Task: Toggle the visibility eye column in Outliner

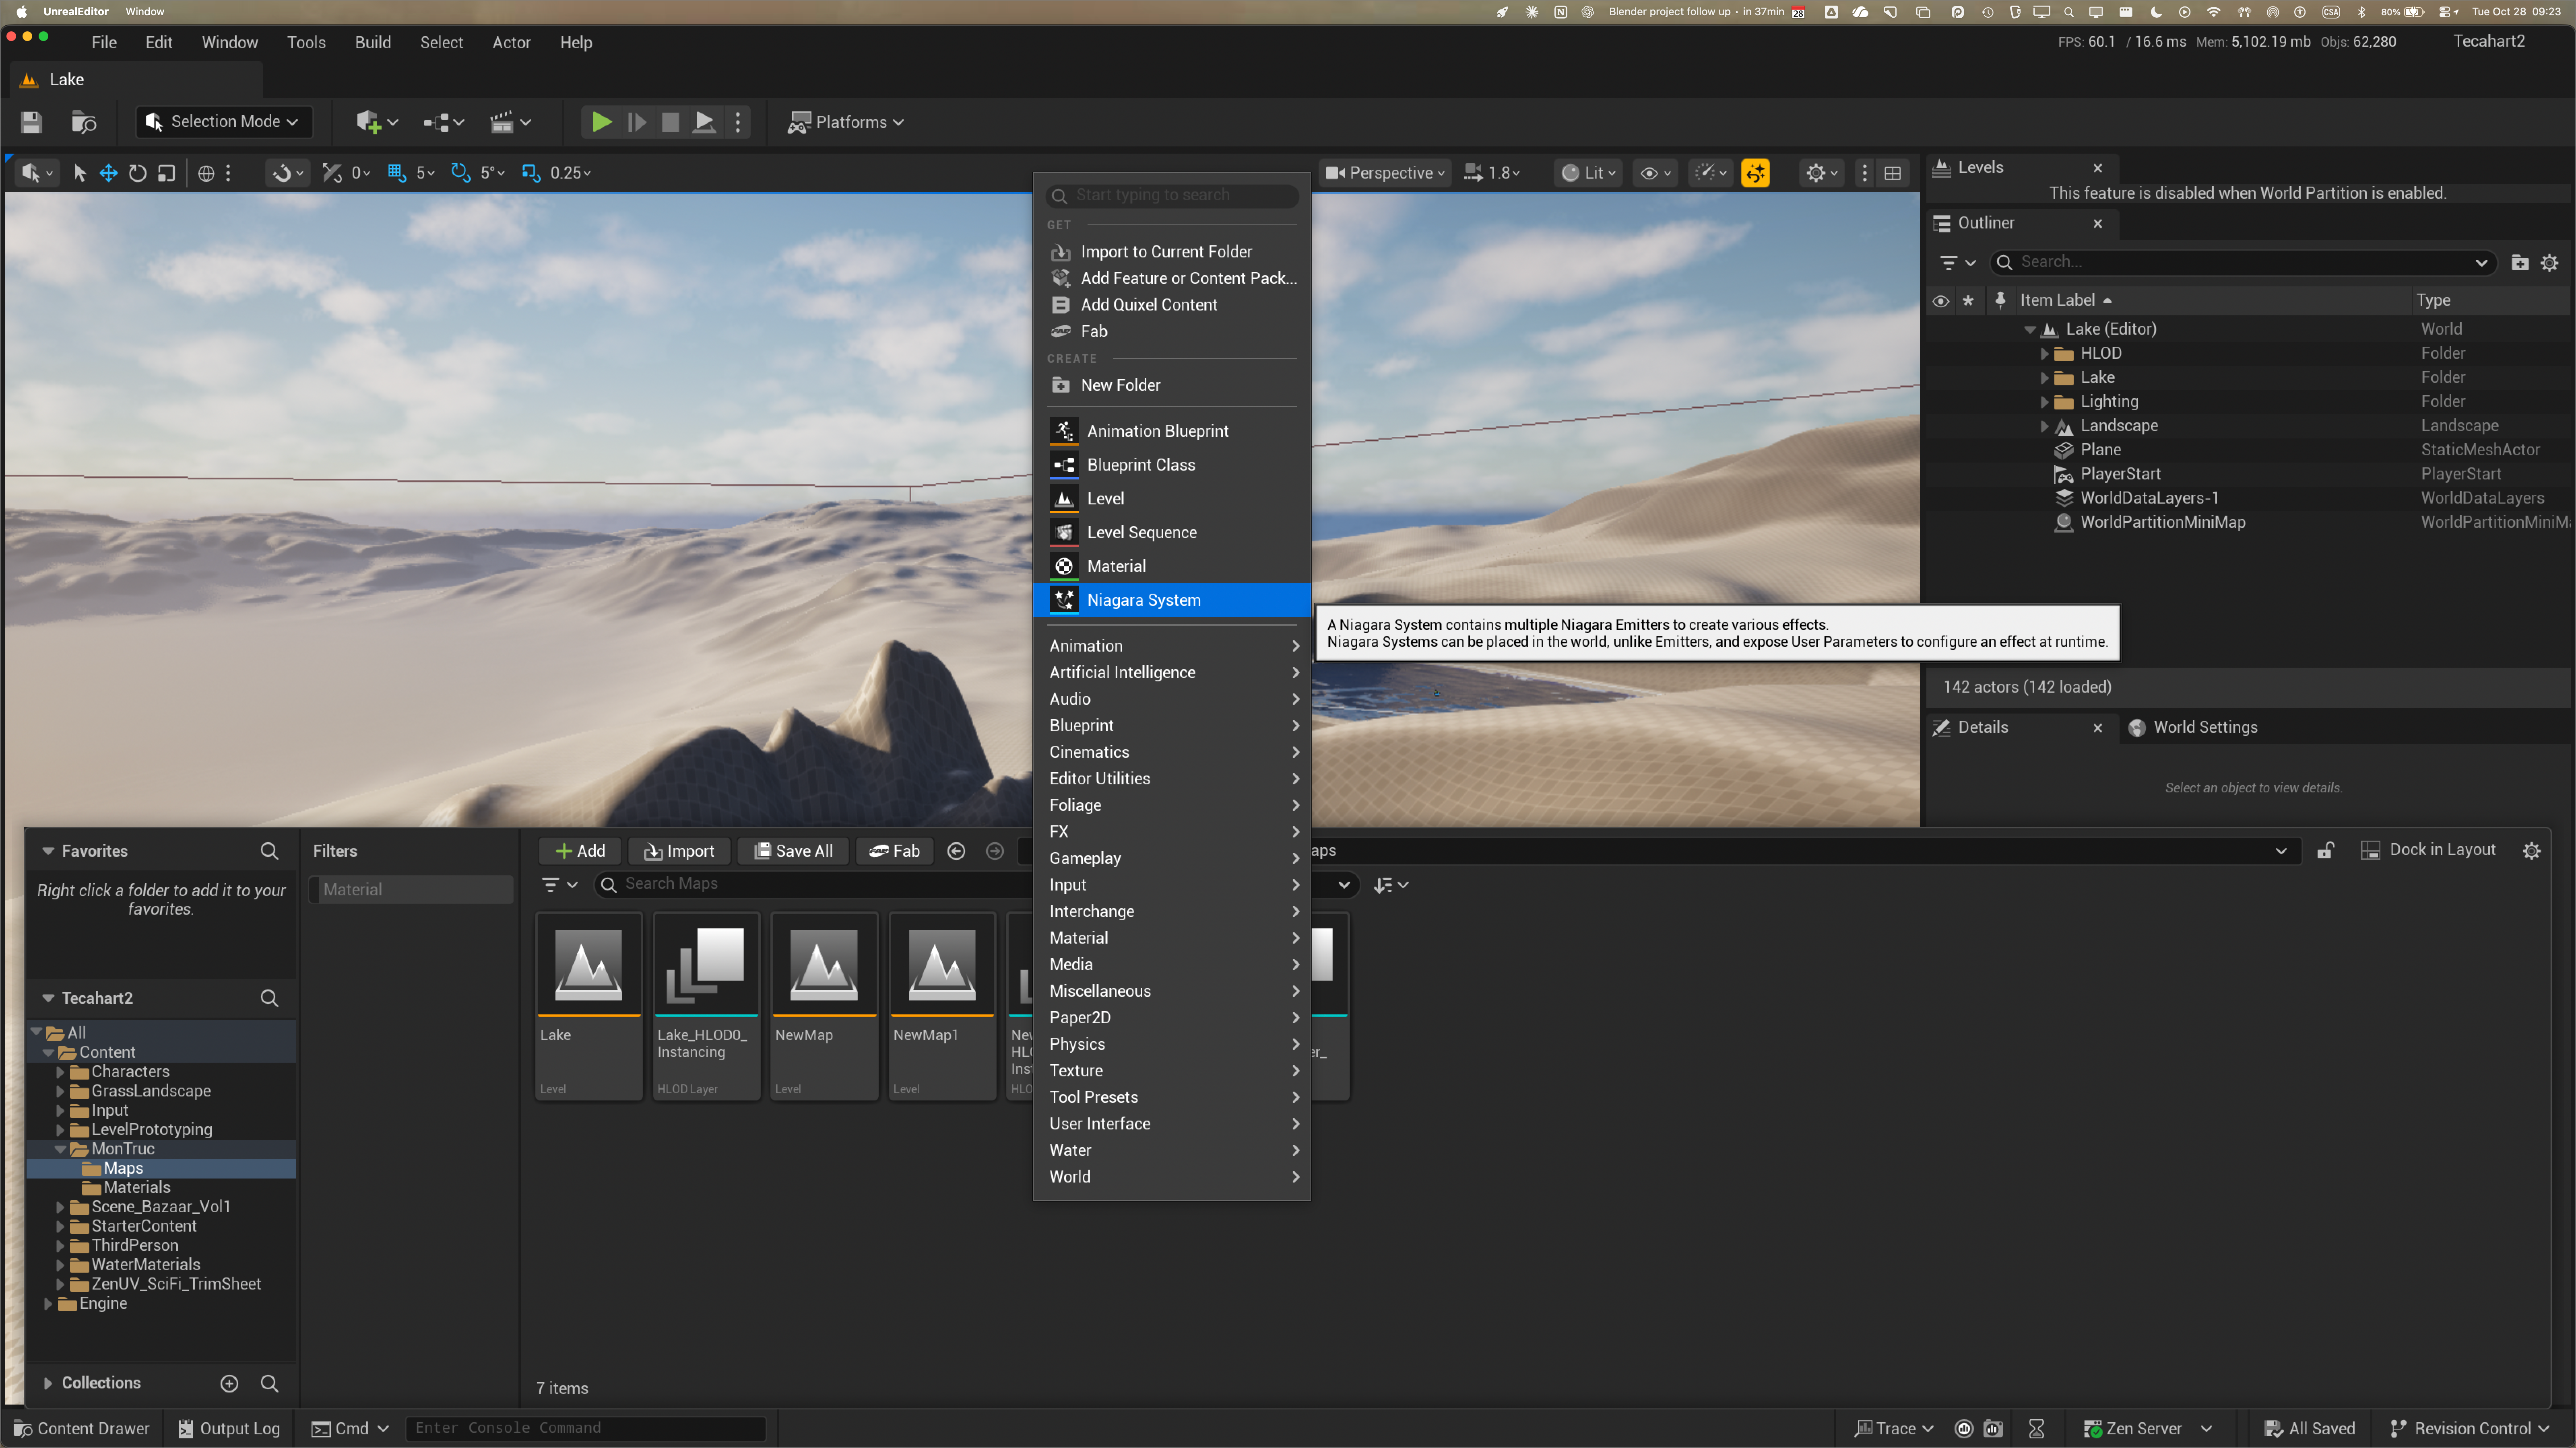Action: (x=1940, y=301)
